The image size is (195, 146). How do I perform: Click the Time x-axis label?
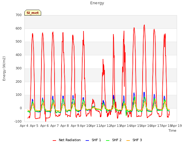pos(172,130)
